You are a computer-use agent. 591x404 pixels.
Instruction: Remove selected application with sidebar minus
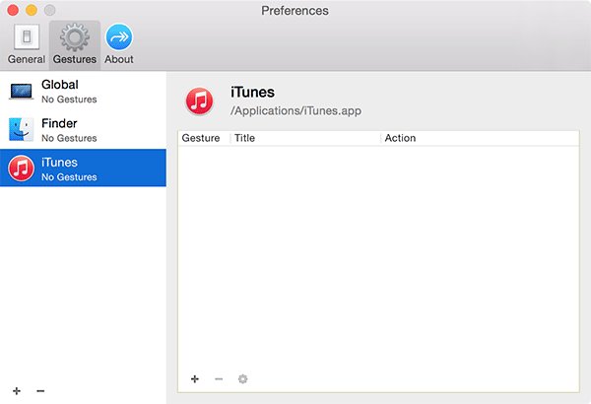tap(40, 391)
